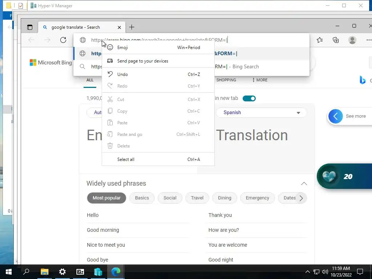This screenshot has width=372, height=279.
Task: Open Windows Start menu
Action: pos(9,272)
